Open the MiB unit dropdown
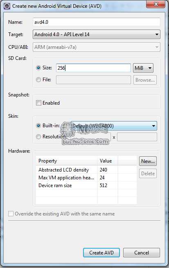This screenshot has width=169, height=268. coord(143,68)
